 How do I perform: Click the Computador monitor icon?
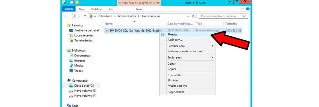point(69,81)
